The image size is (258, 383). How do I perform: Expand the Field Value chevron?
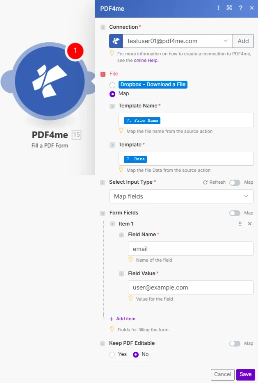[121, 274]
